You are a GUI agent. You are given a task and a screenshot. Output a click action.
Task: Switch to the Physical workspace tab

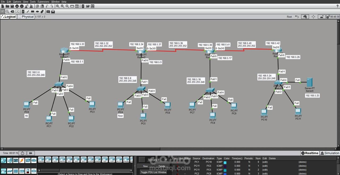click(26, 17)
